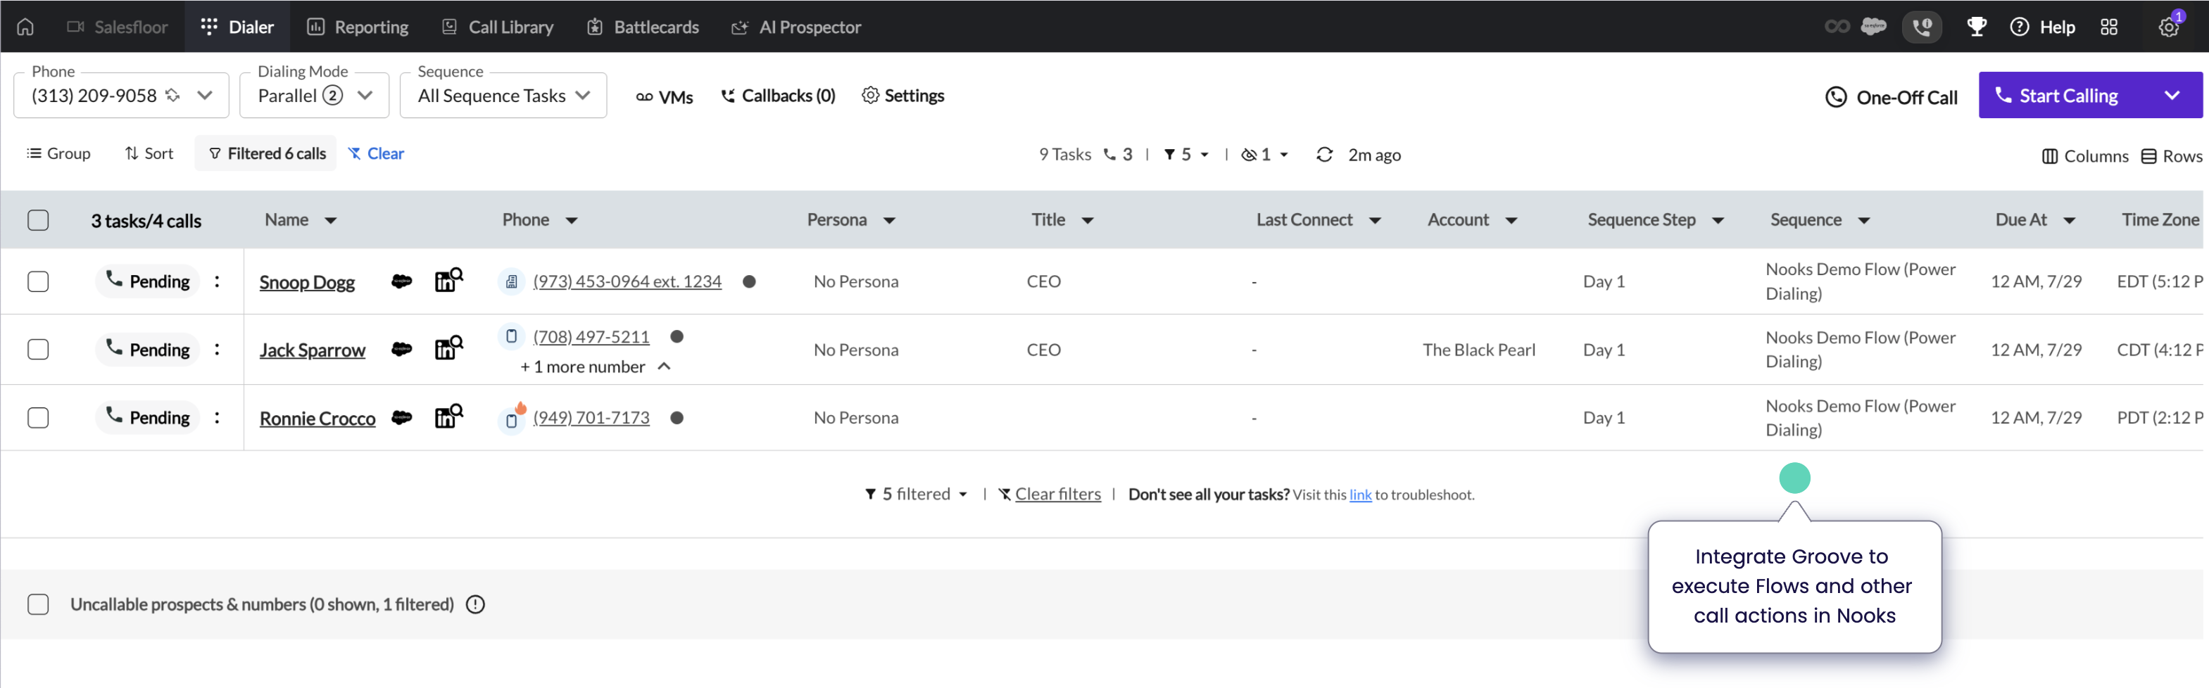Click the Salesforce icon next to Ronnie Crocco

pyautogui.click(x=401, y=417)
